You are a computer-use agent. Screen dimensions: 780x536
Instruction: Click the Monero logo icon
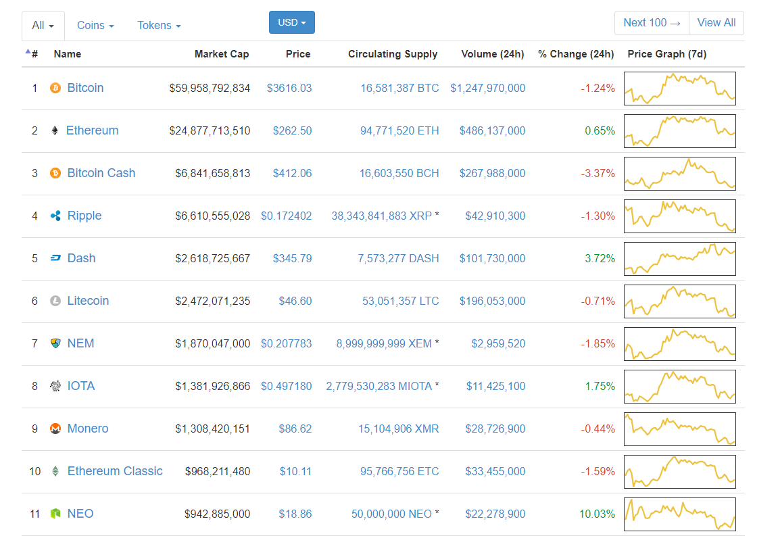coord(55,429)
